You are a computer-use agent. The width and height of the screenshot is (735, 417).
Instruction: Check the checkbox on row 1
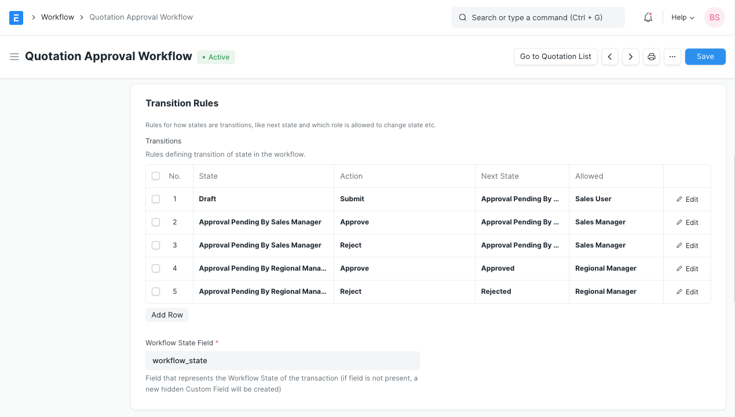(155, 199)
